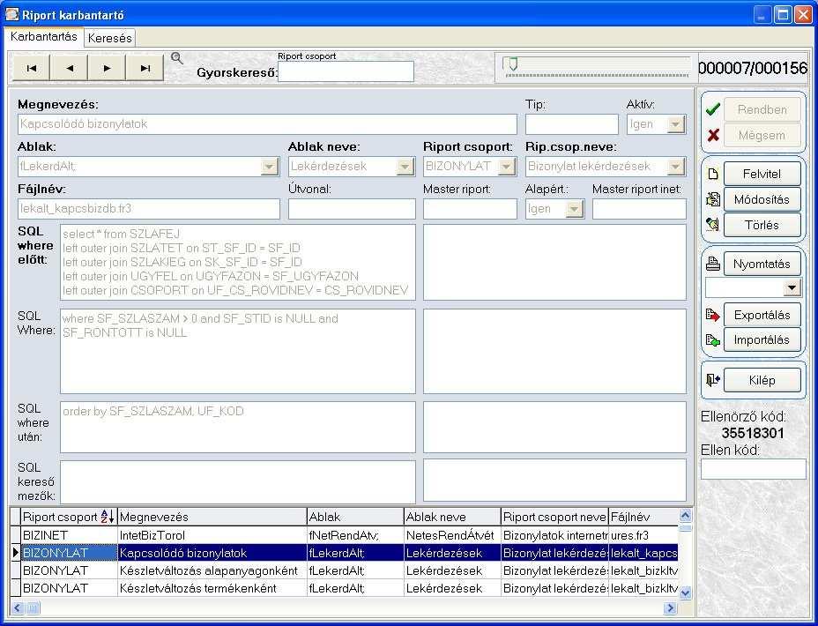Click the Master riport inet field

[x=639, y=209]
